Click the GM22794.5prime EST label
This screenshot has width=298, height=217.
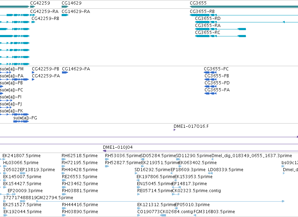click(x=55, y=198)
